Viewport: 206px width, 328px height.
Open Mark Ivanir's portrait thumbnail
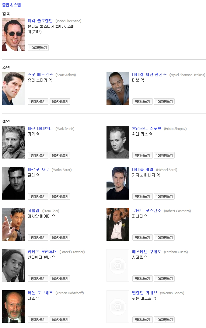pos(13,142)
